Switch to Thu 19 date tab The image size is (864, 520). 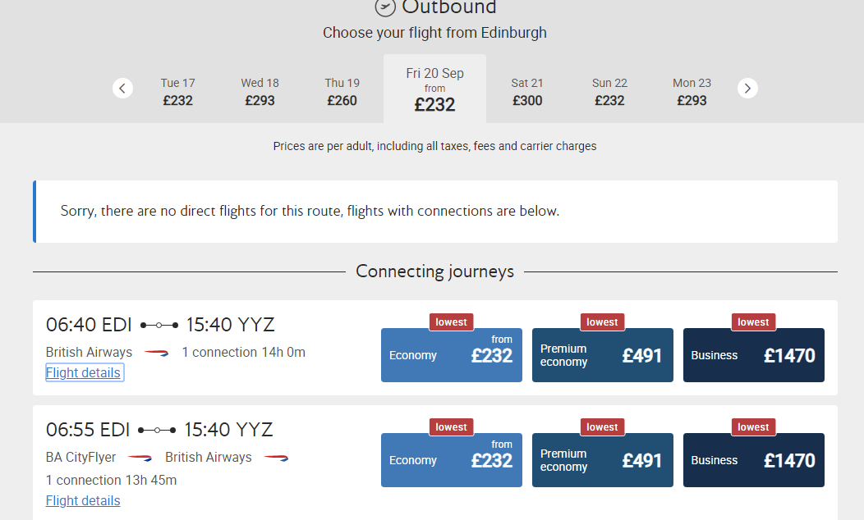pos(342,92)
